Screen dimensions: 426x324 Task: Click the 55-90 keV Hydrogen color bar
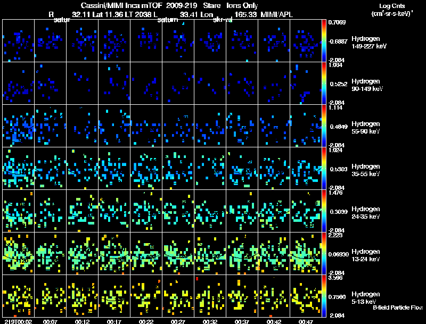(x=325, y=126)
